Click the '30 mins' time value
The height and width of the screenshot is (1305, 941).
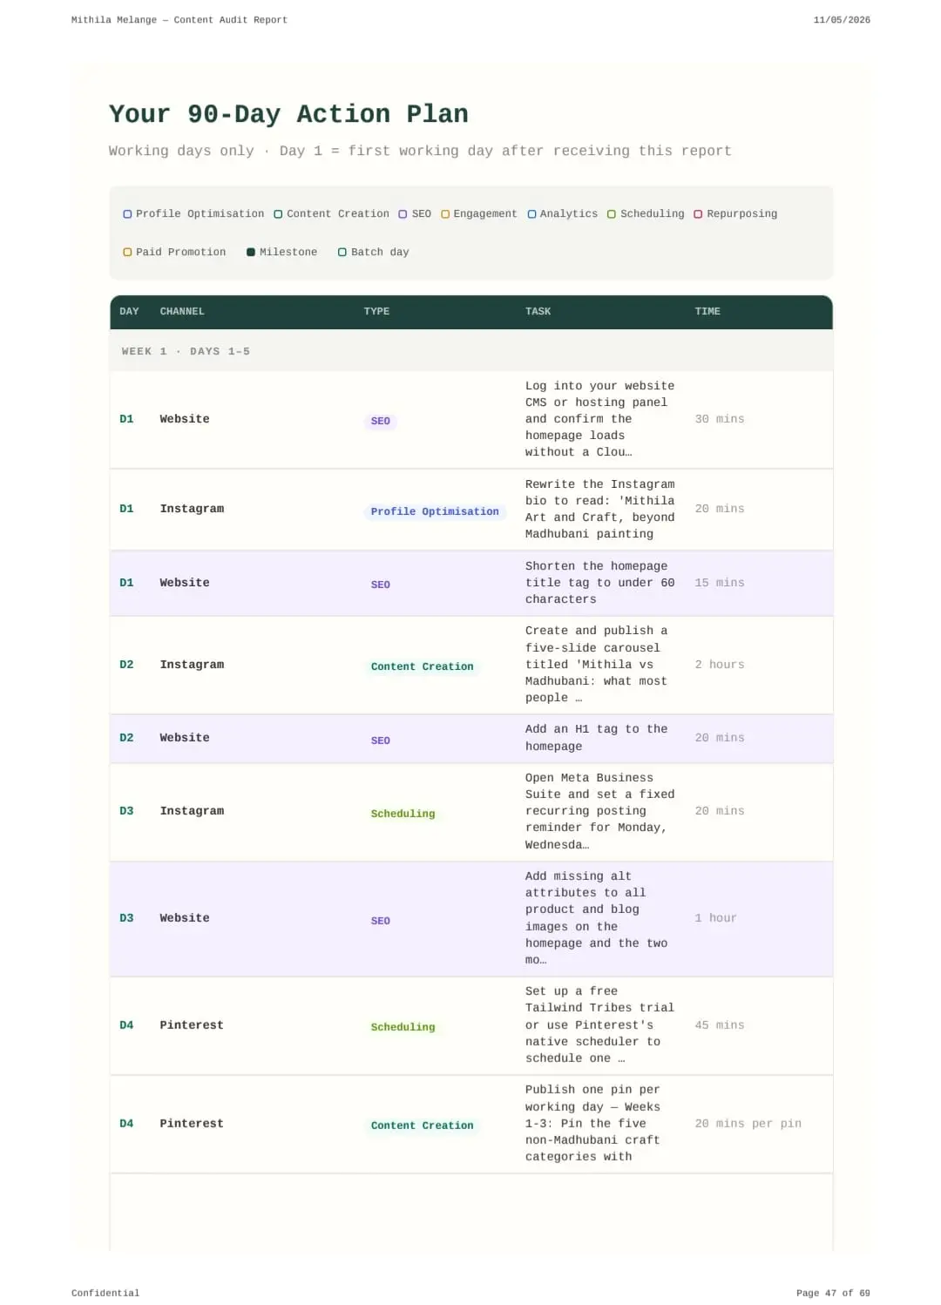(x=720, y=420)
